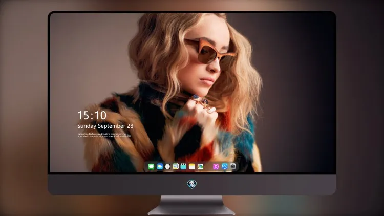Click the logo badge on the monitor chin
384x216 pixels.
pyautogui.click(x=192, y=184)
